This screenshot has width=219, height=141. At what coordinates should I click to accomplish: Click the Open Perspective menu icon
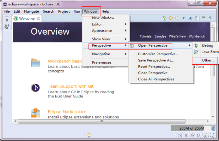(132, 46)
